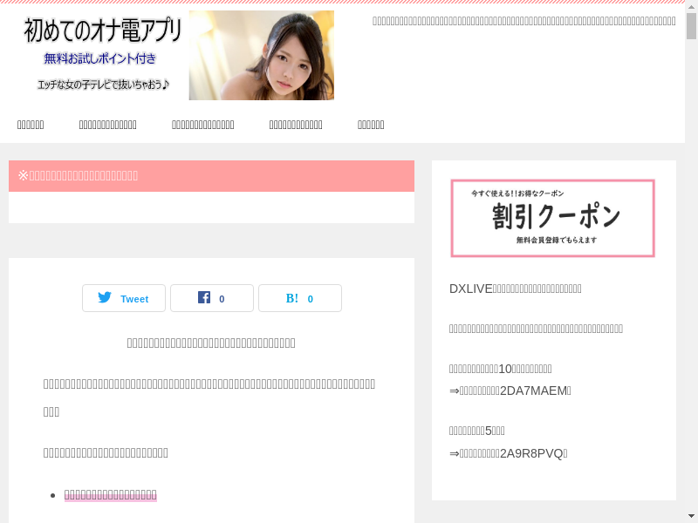Click the coupon code 2A9R8PVQ line
698x523 pixels.
(508, 453)
